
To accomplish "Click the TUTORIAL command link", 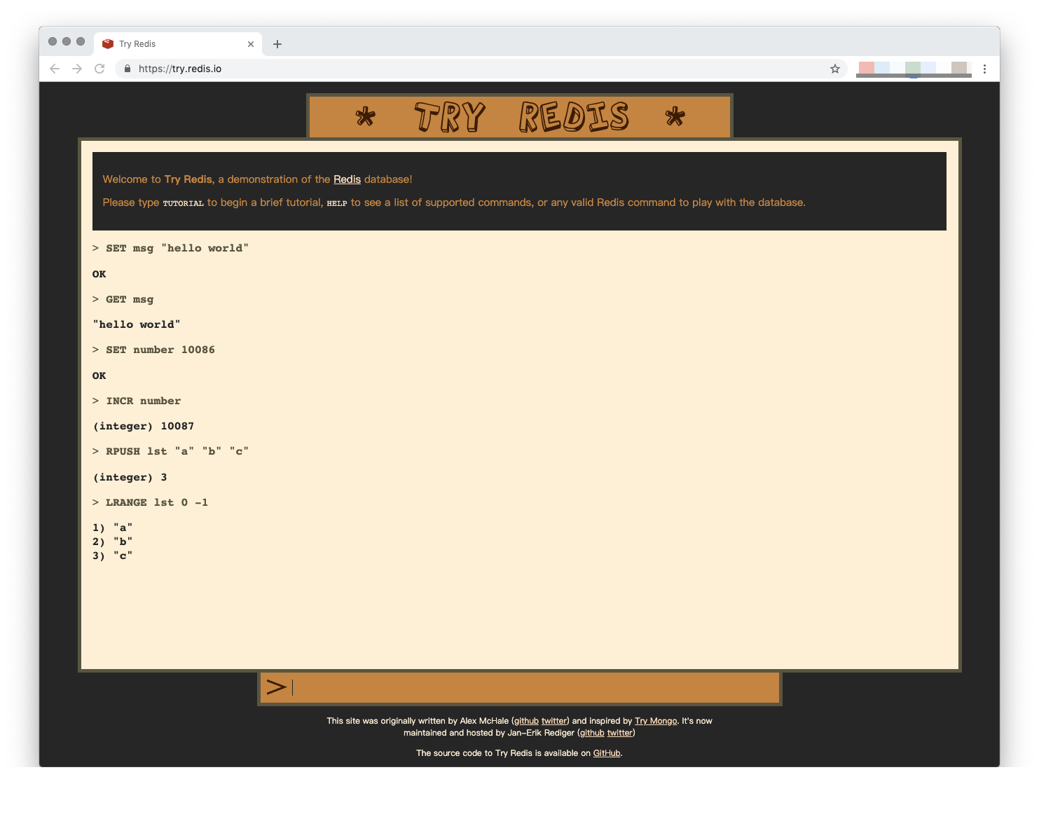I will tap(183, 203).
